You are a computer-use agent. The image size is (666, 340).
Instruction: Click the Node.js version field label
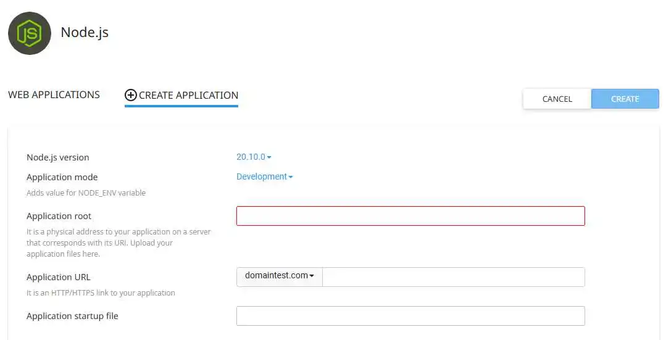(x=58, y=157)
